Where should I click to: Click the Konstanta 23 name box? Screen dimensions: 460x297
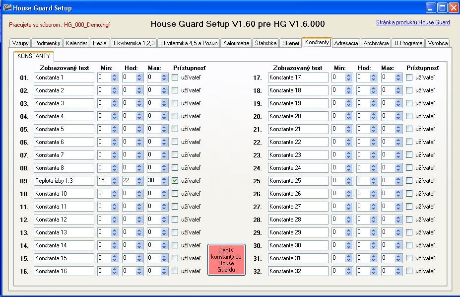pyautogui.click(x=298, y=155)
